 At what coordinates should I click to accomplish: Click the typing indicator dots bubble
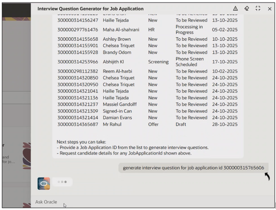coord(62,182)
